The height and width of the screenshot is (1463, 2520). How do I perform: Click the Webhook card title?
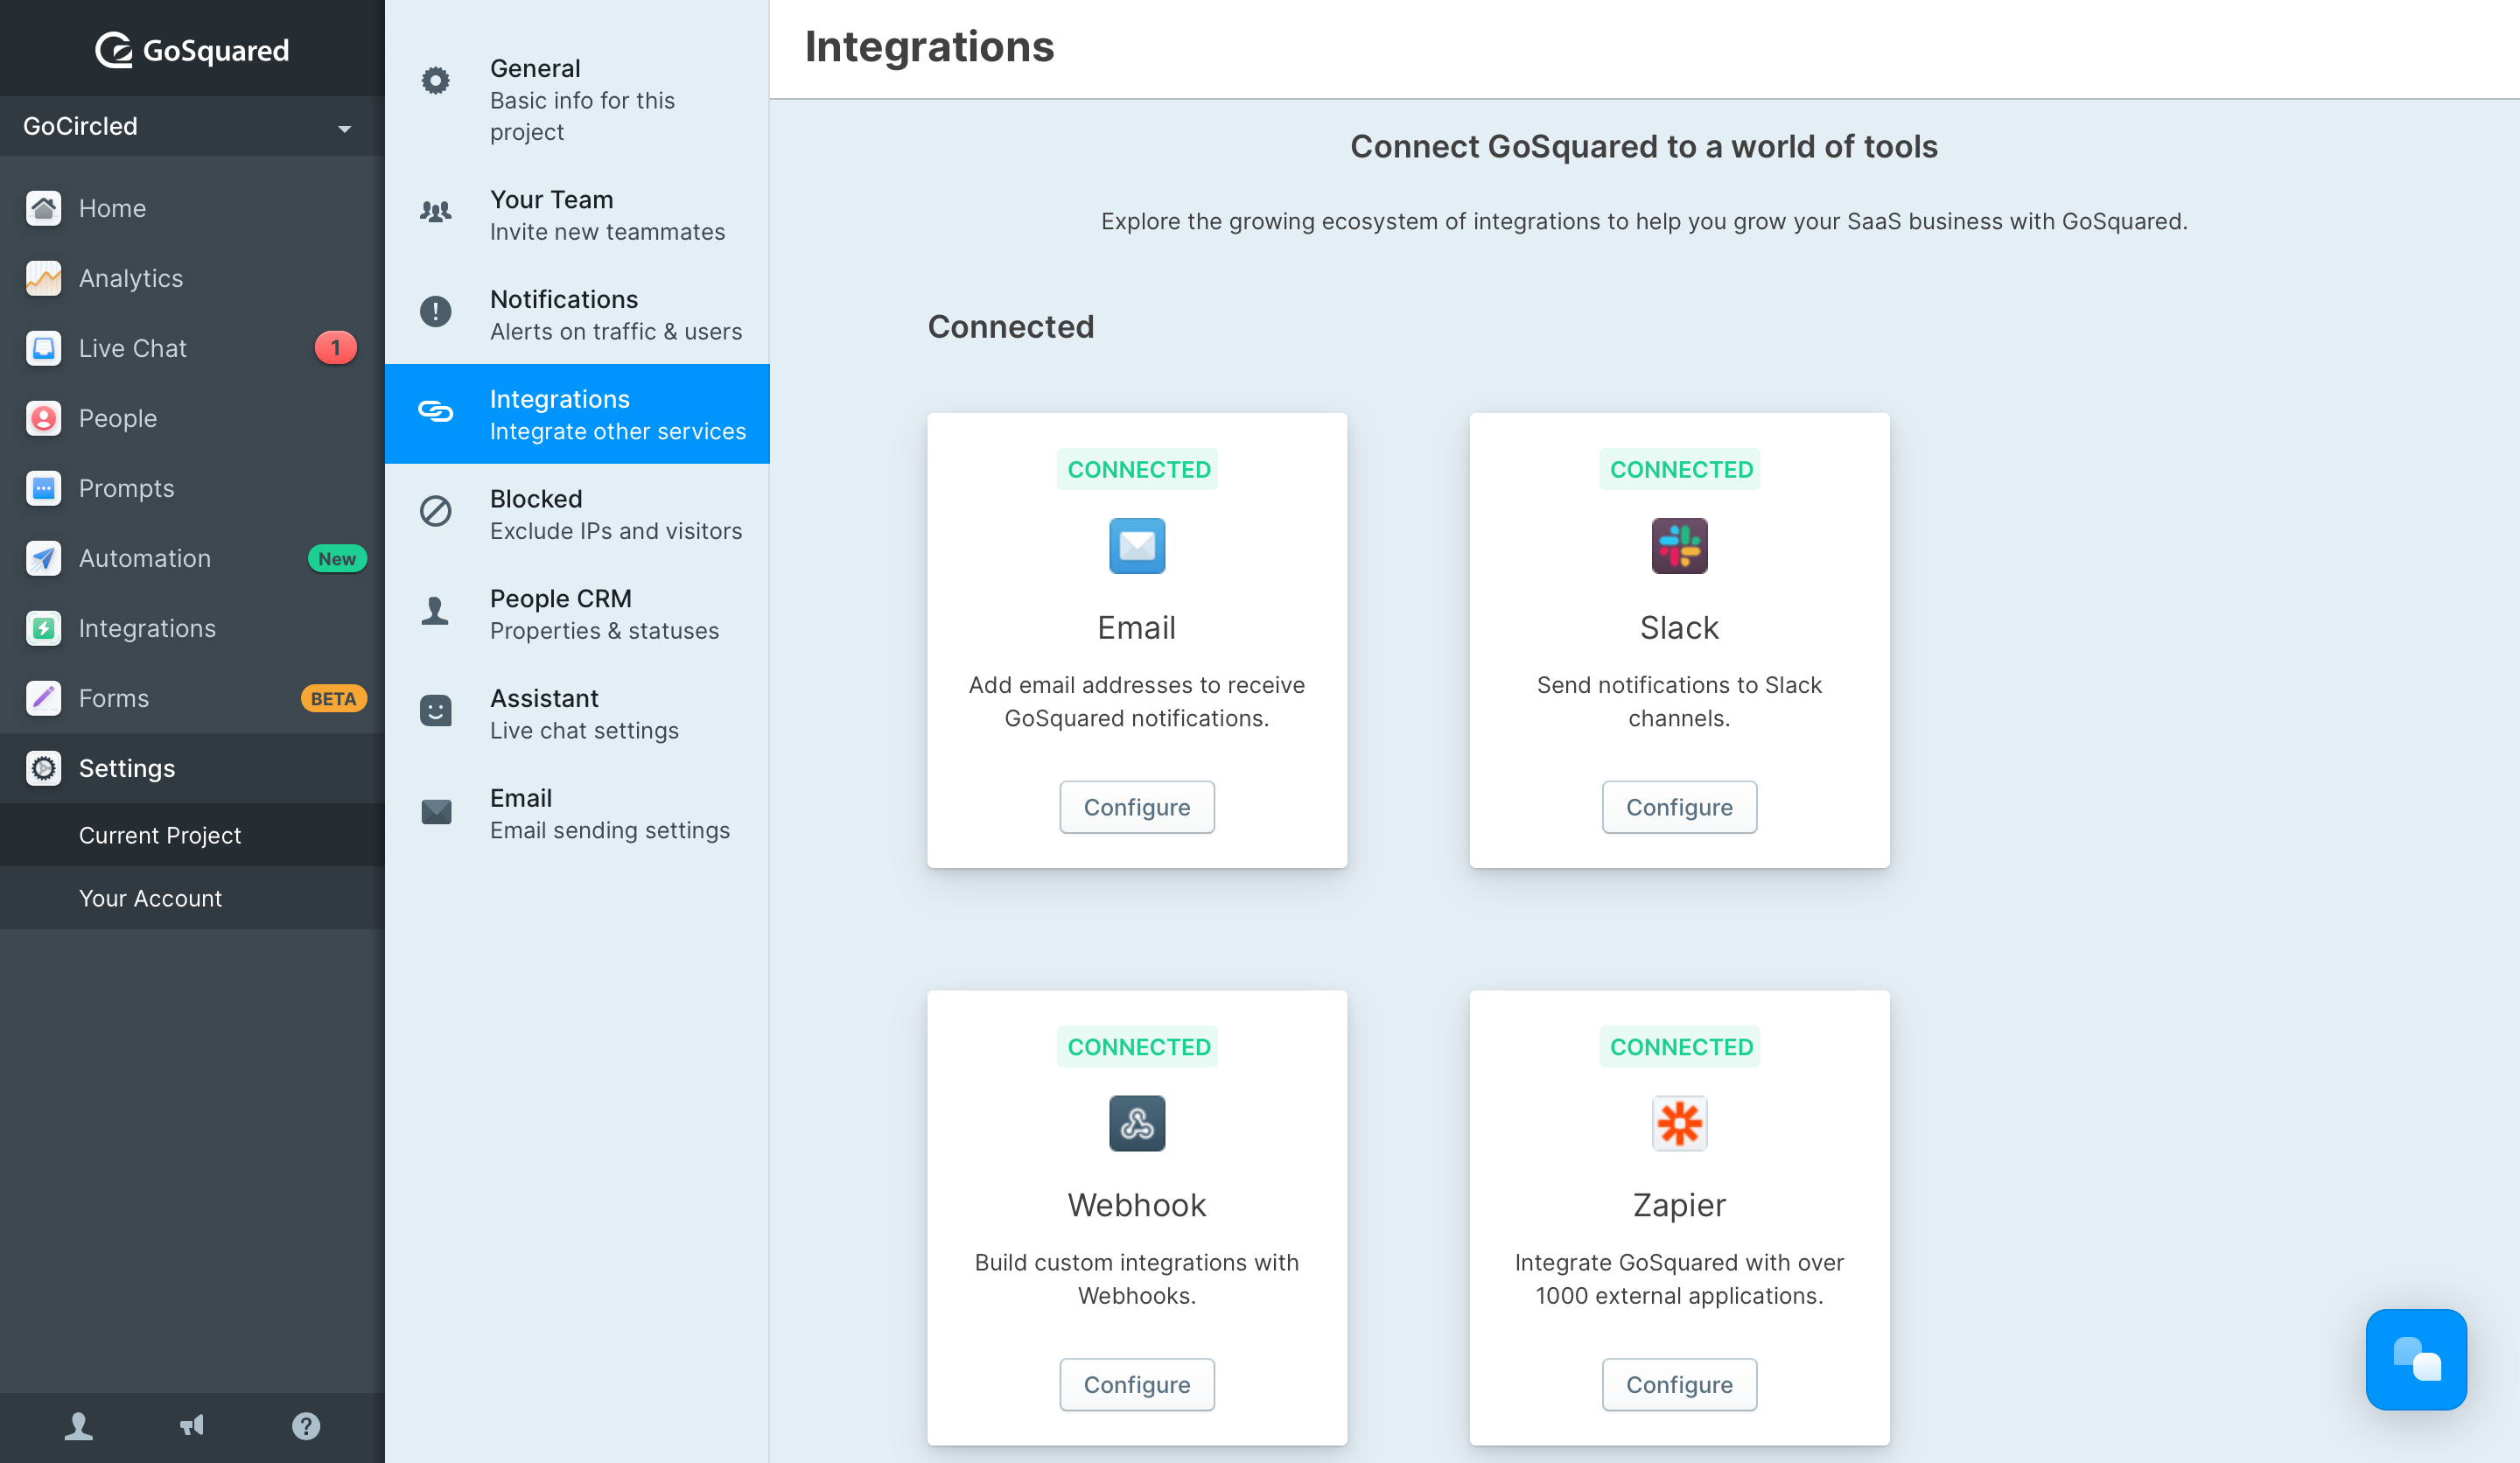1137,1205
